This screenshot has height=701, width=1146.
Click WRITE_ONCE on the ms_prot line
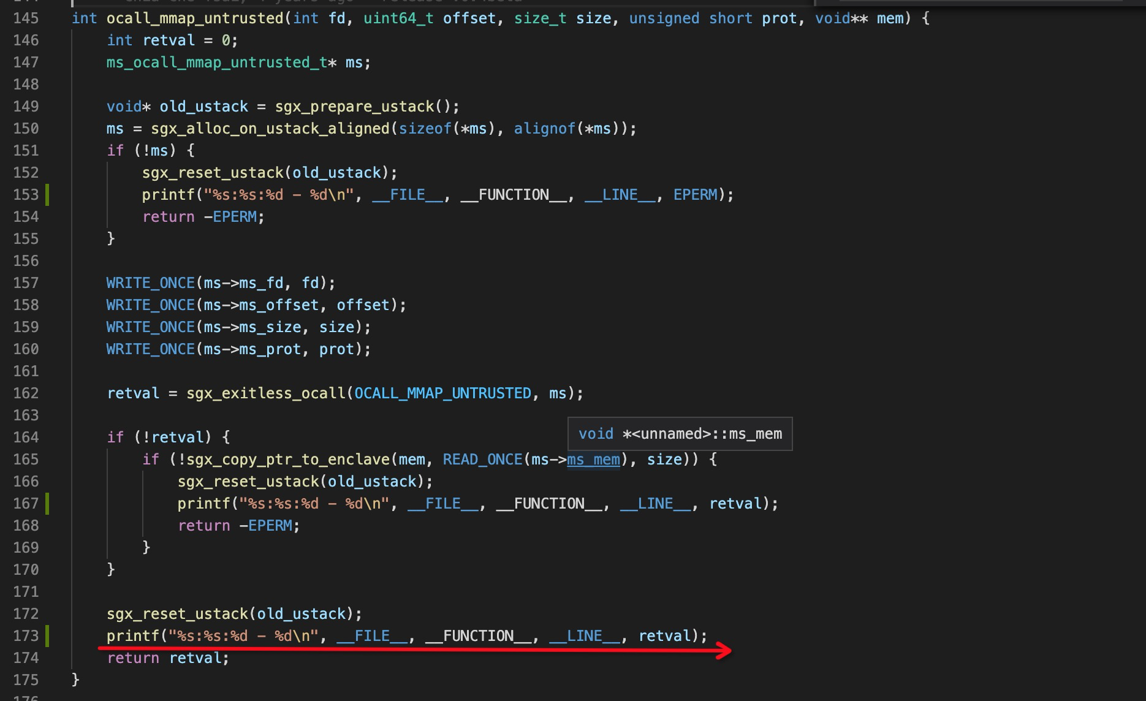[x=151, y=349]
